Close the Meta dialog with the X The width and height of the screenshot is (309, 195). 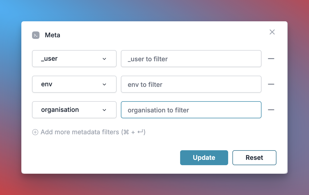tap(272, 32)
